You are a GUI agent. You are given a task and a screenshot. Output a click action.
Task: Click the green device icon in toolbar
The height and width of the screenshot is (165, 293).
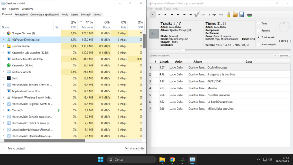[x=249, y=15]
